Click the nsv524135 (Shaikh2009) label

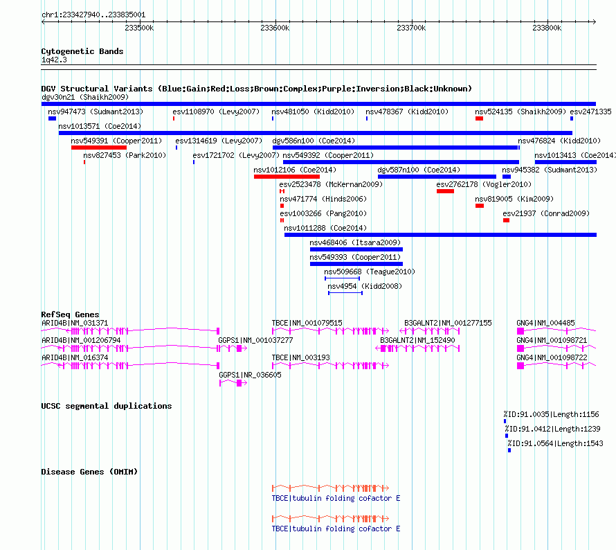520,112
